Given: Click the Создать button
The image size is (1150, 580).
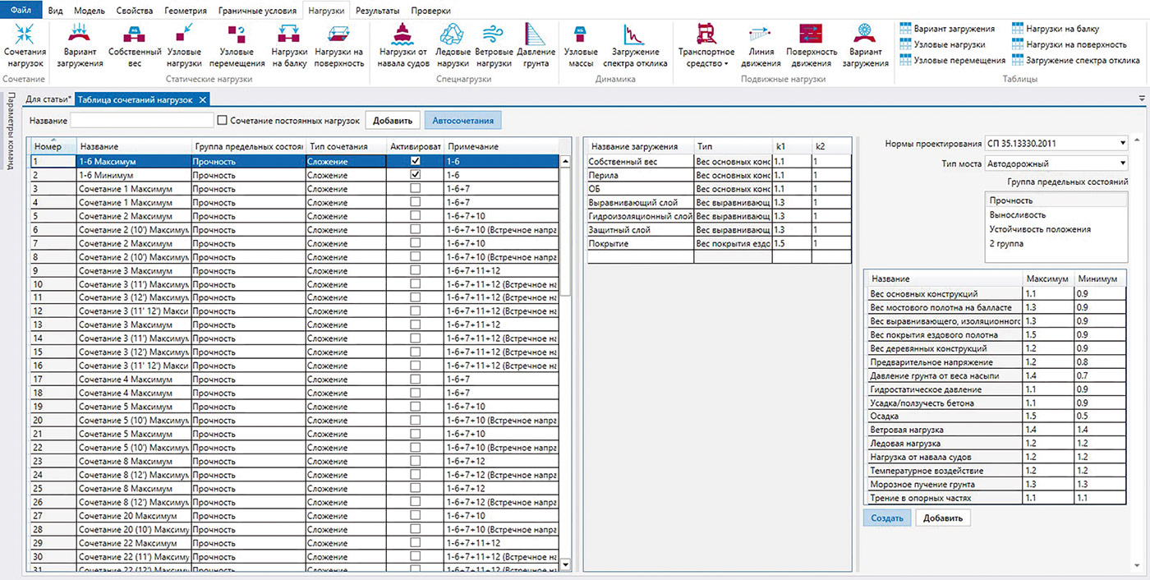Looking at the screenshot, I should tap(886, 518).
